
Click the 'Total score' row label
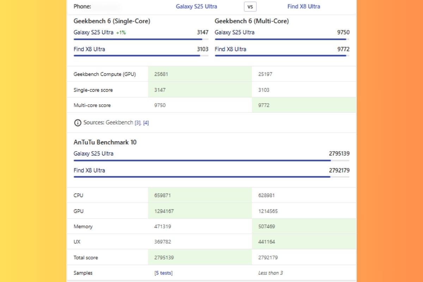tap(86, 258)
